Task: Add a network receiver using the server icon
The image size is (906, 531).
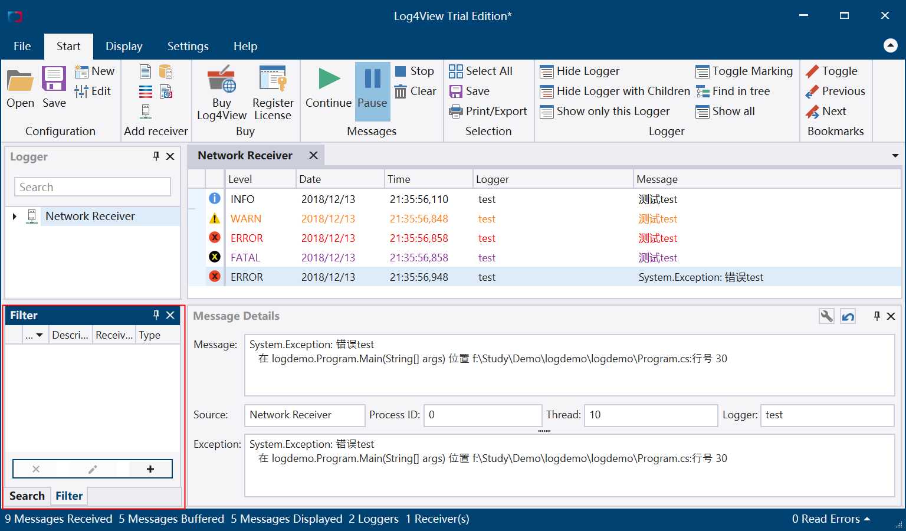Action: pos(145,112)
